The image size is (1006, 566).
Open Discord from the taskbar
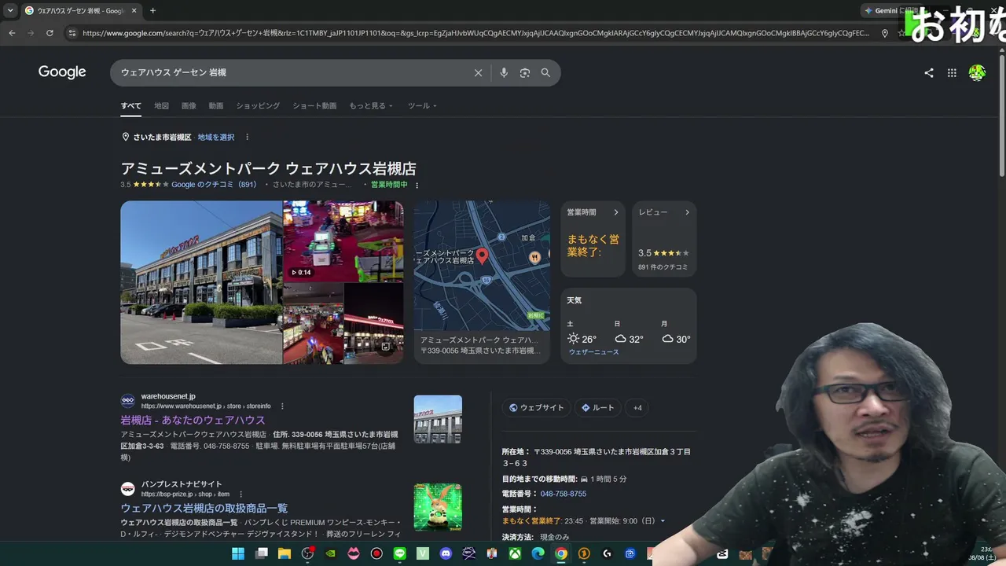pos(446,553)
